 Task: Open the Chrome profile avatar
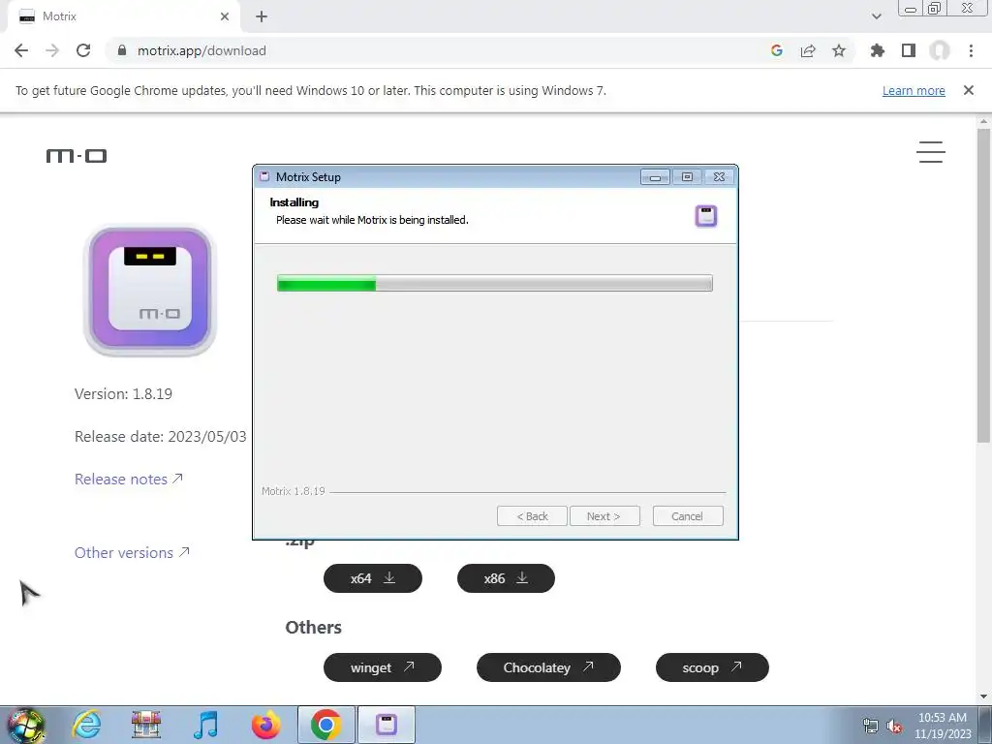pyautogui.click(x=940, y=50)
